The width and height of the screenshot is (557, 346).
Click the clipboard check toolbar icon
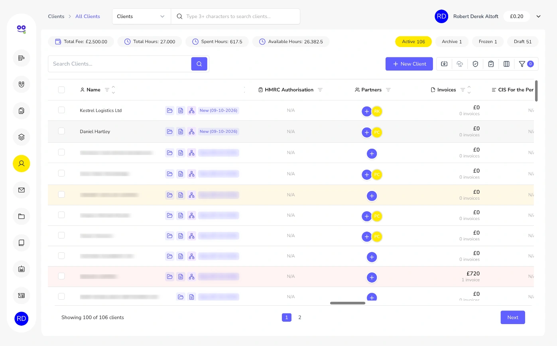(x=491, y=64)
